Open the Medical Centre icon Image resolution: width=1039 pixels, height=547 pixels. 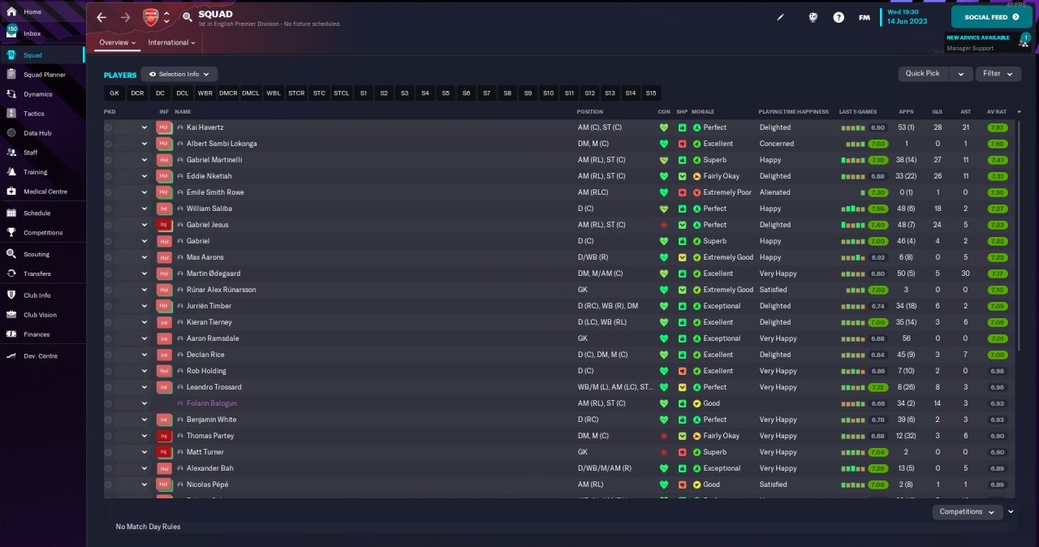pyautogui.click(x=11, y=192)
